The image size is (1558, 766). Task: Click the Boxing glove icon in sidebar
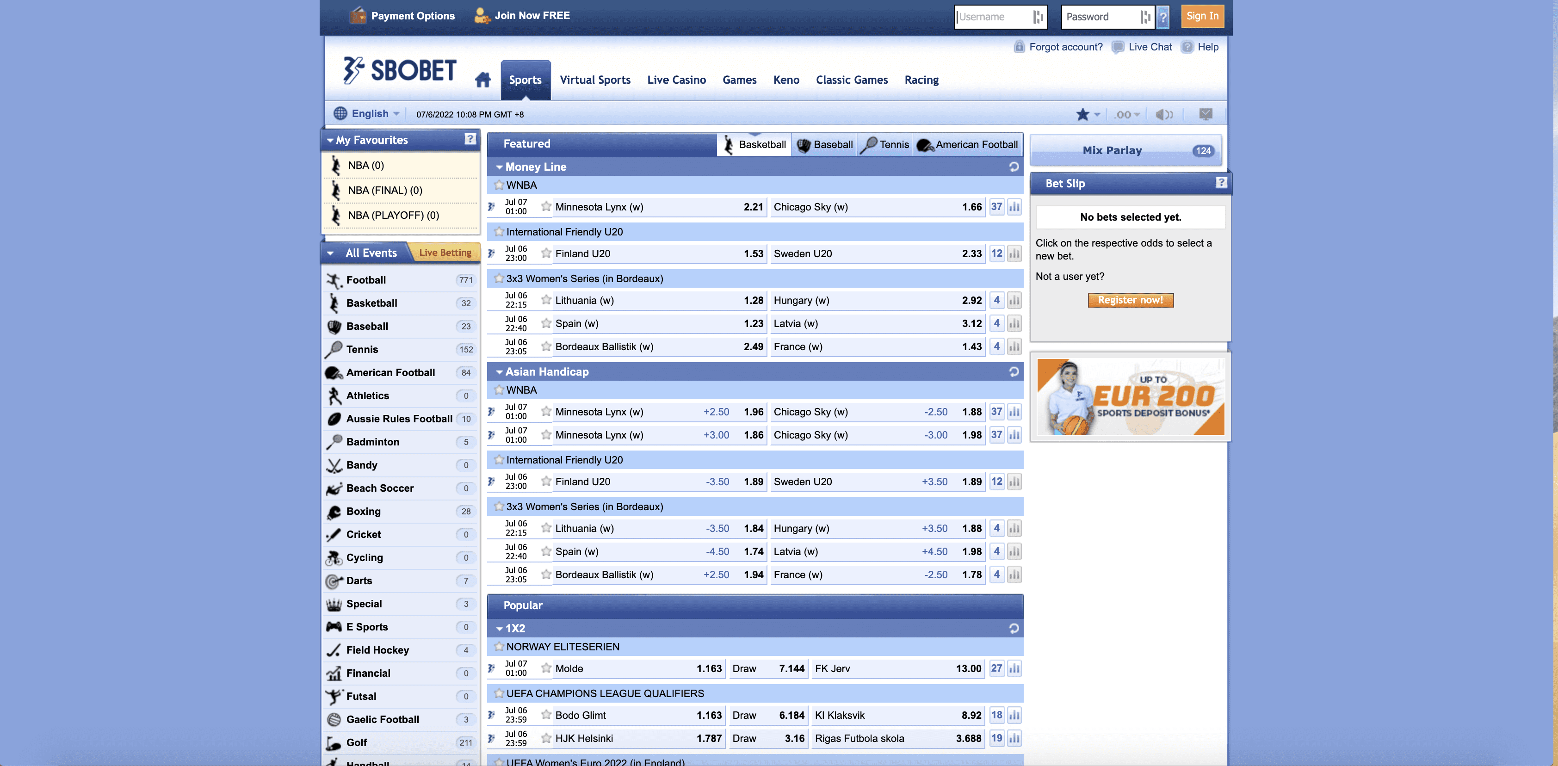click(334, 512)
